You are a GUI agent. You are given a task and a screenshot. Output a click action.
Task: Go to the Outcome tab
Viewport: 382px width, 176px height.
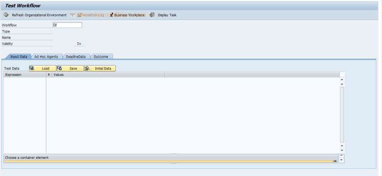click(101, 56)
